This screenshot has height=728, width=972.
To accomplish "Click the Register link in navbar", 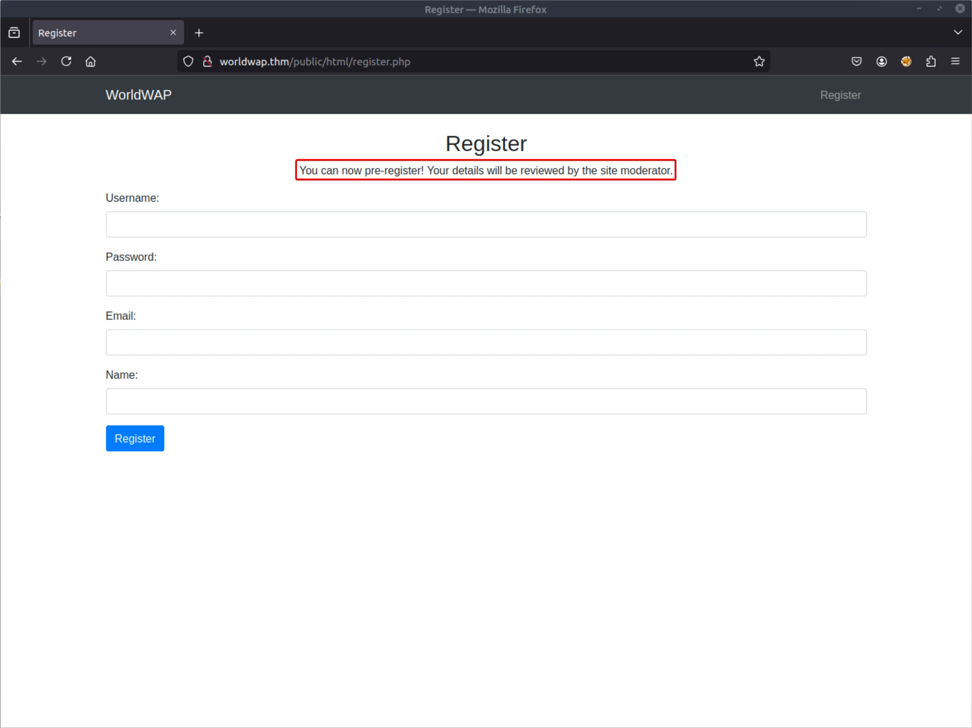I will point(840,95).
